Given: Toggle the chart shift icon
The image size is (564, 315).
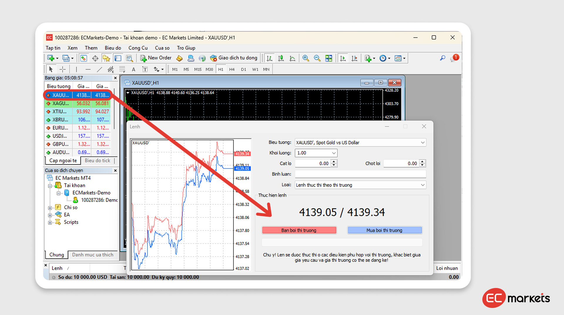Looking at the screenshot, I should (x=354, y=58).
